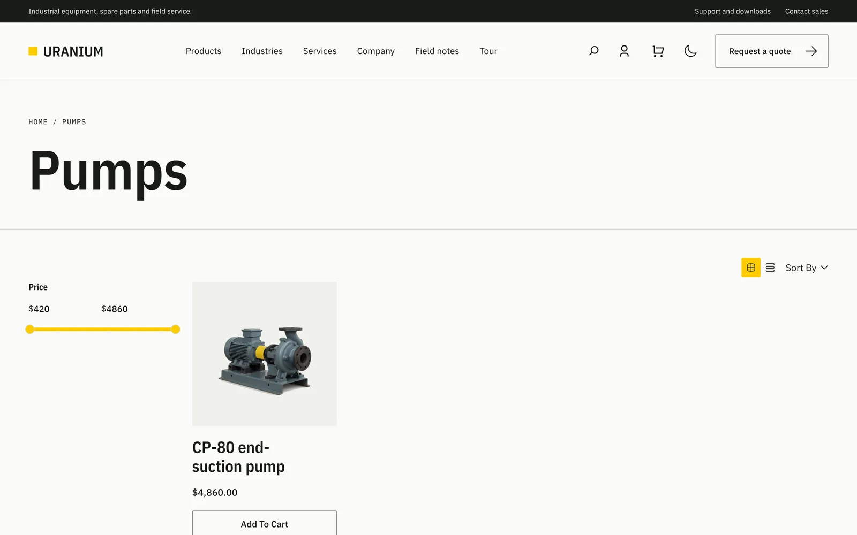Click the Industrial equipment tagline text
The width and height of the screenshot is (857, 535).
(x=110, y=11)
